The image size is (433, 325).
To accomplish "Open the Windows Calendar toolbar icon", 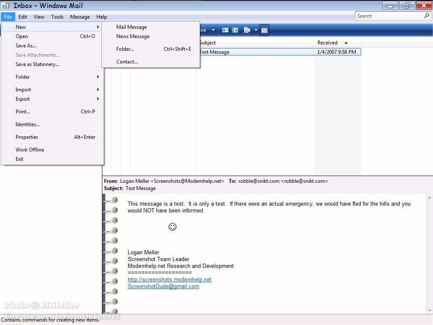I will [235, 30].
